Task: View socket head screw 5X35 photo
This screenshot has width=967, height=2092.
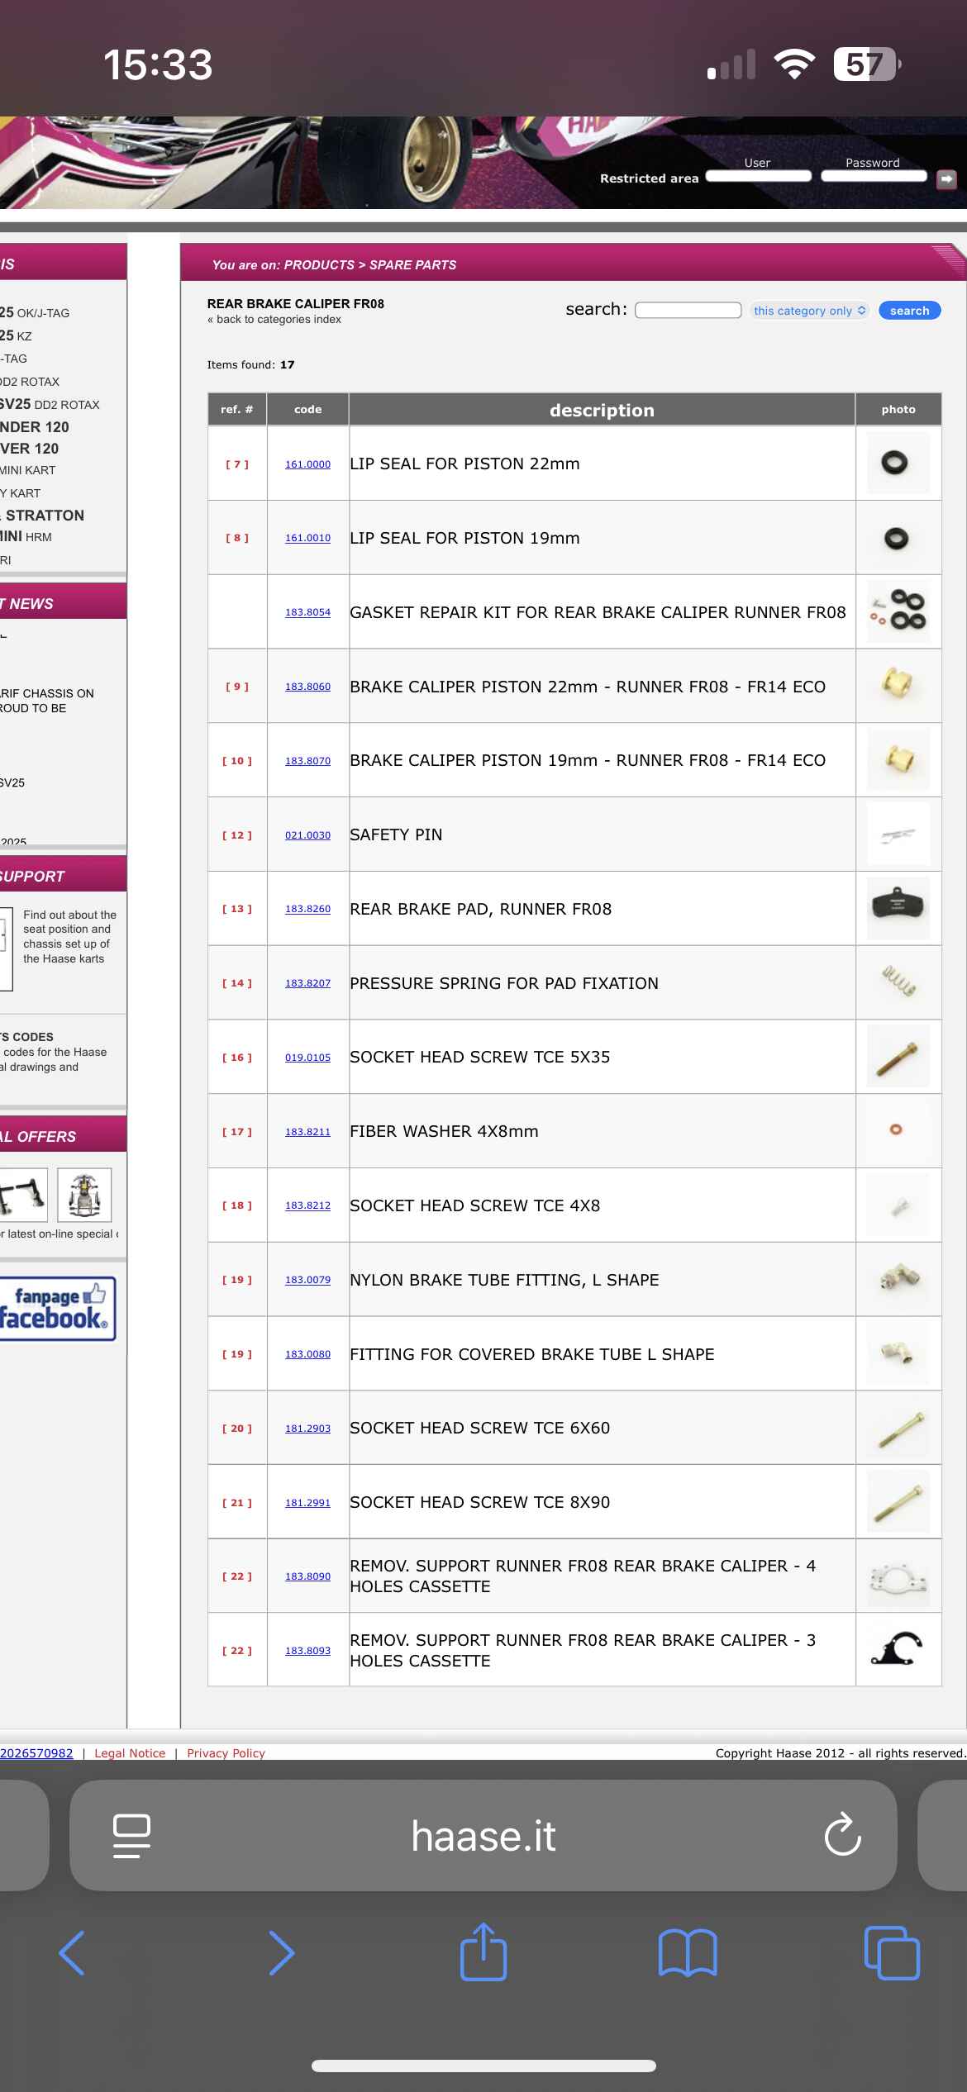Action: [898, 1057]
